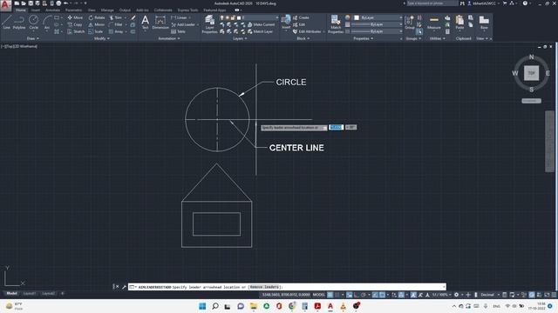Click Match Properties icon
The image size is (558, 313).
pyautogui.click(x=336, y=24)
